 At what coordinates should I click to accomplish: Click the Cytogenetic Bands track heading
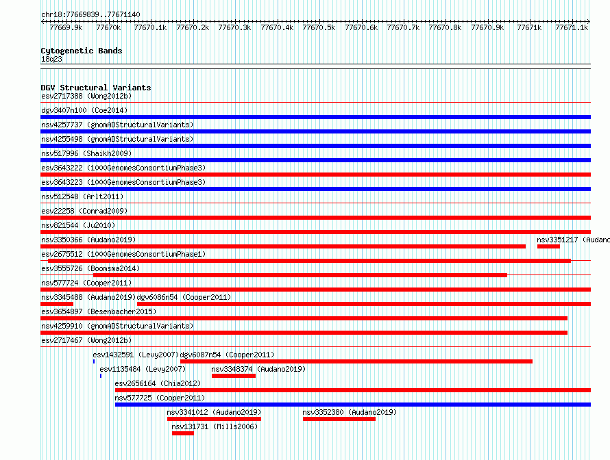[x=82, y=51]
